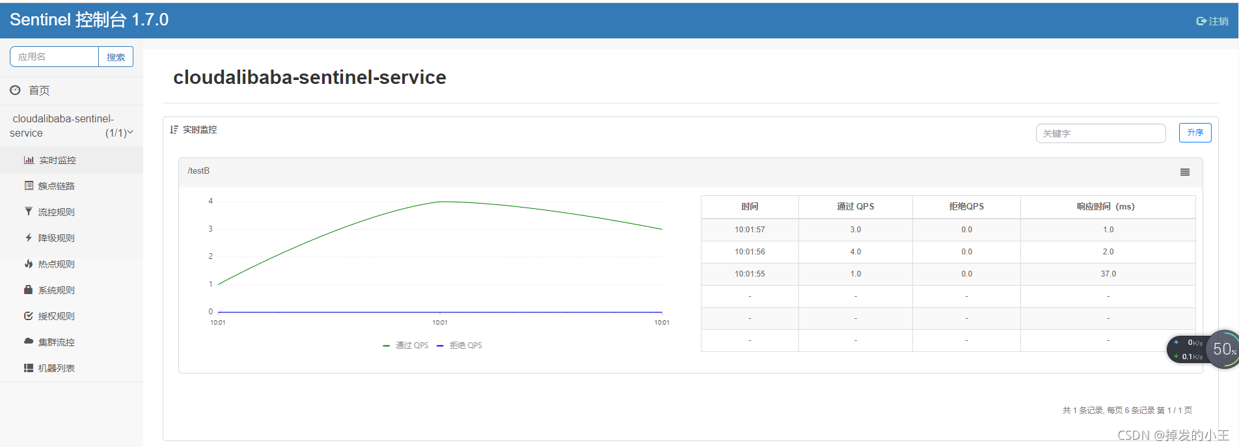Screen dimensions: 1239x447
Task: Click the lightning icon for 降级规则
Action: coord(29,238)
